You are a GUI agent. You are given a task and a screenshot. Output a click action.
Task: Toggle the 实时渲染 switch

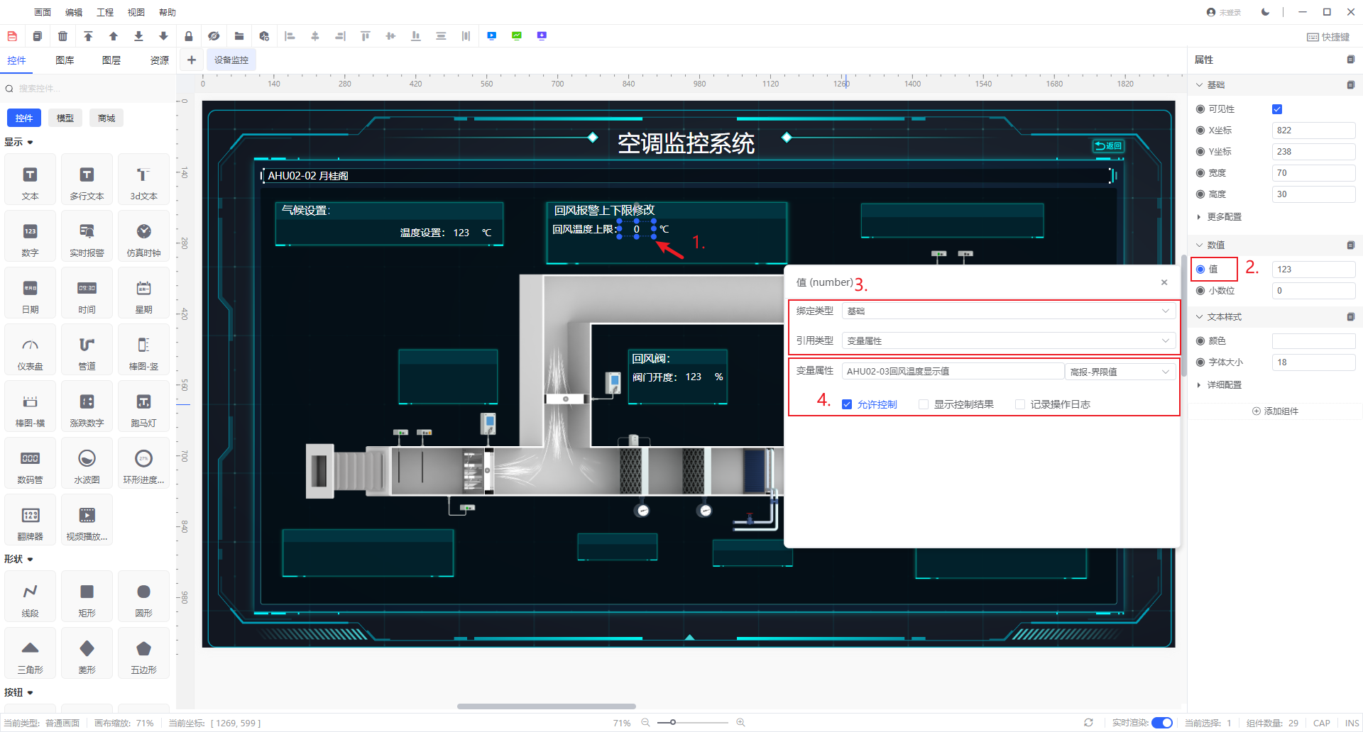(x=1161, y=723)
